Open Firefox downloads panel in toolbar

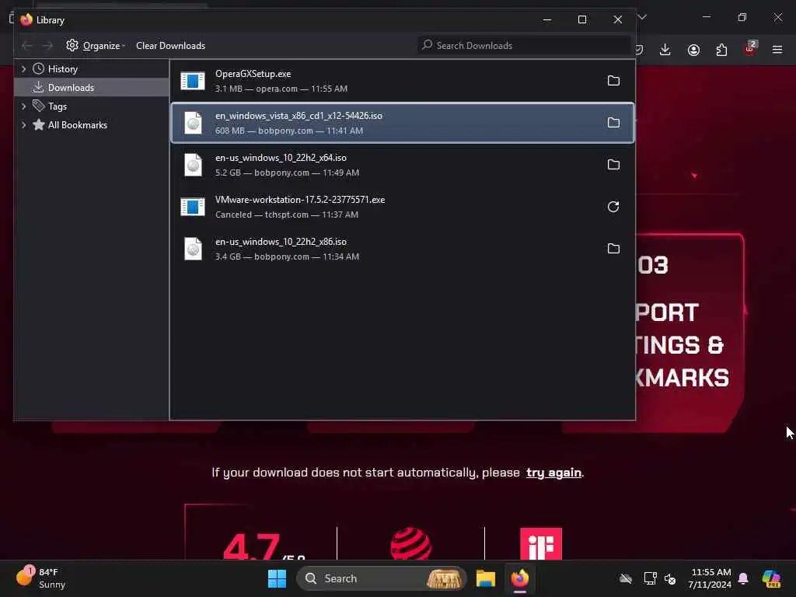(x=665, y=50)
